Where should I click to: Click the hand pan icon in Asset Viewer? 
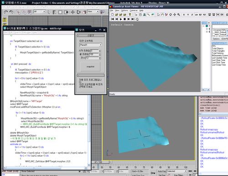162,15
